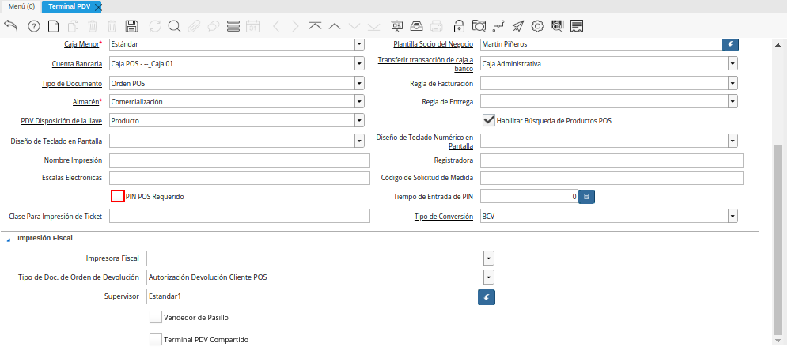Click the padlock Lock record icon

459,26
